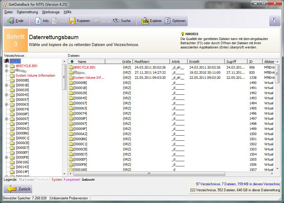Click folder icon of [00000B] in file list
Screen dimensions: 284x203
tap(71, 83)
